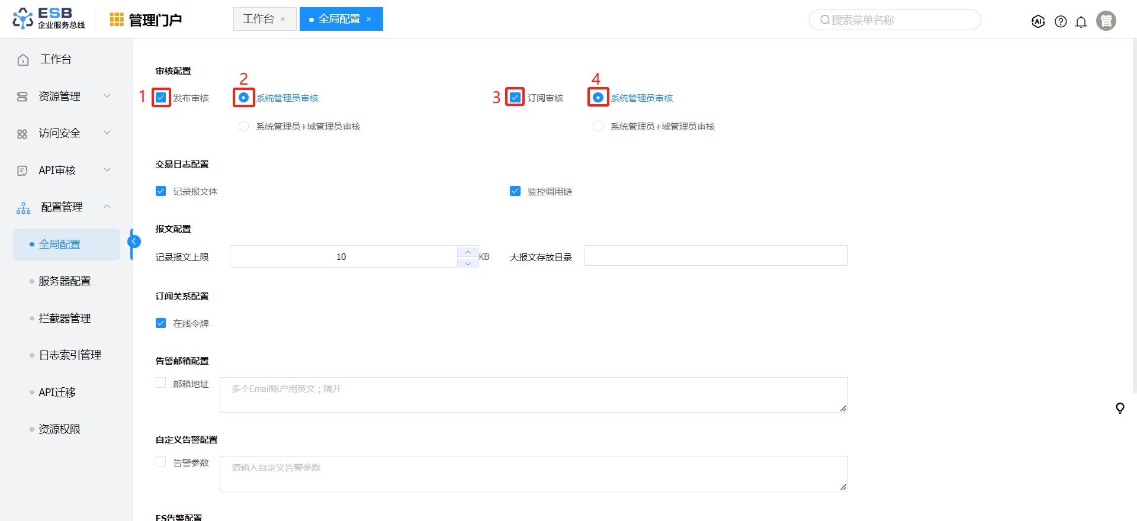The width and height of the screenshot is (1137, 521).
Task: Go to 日志索引管理 page
Action: pos(69,355)
